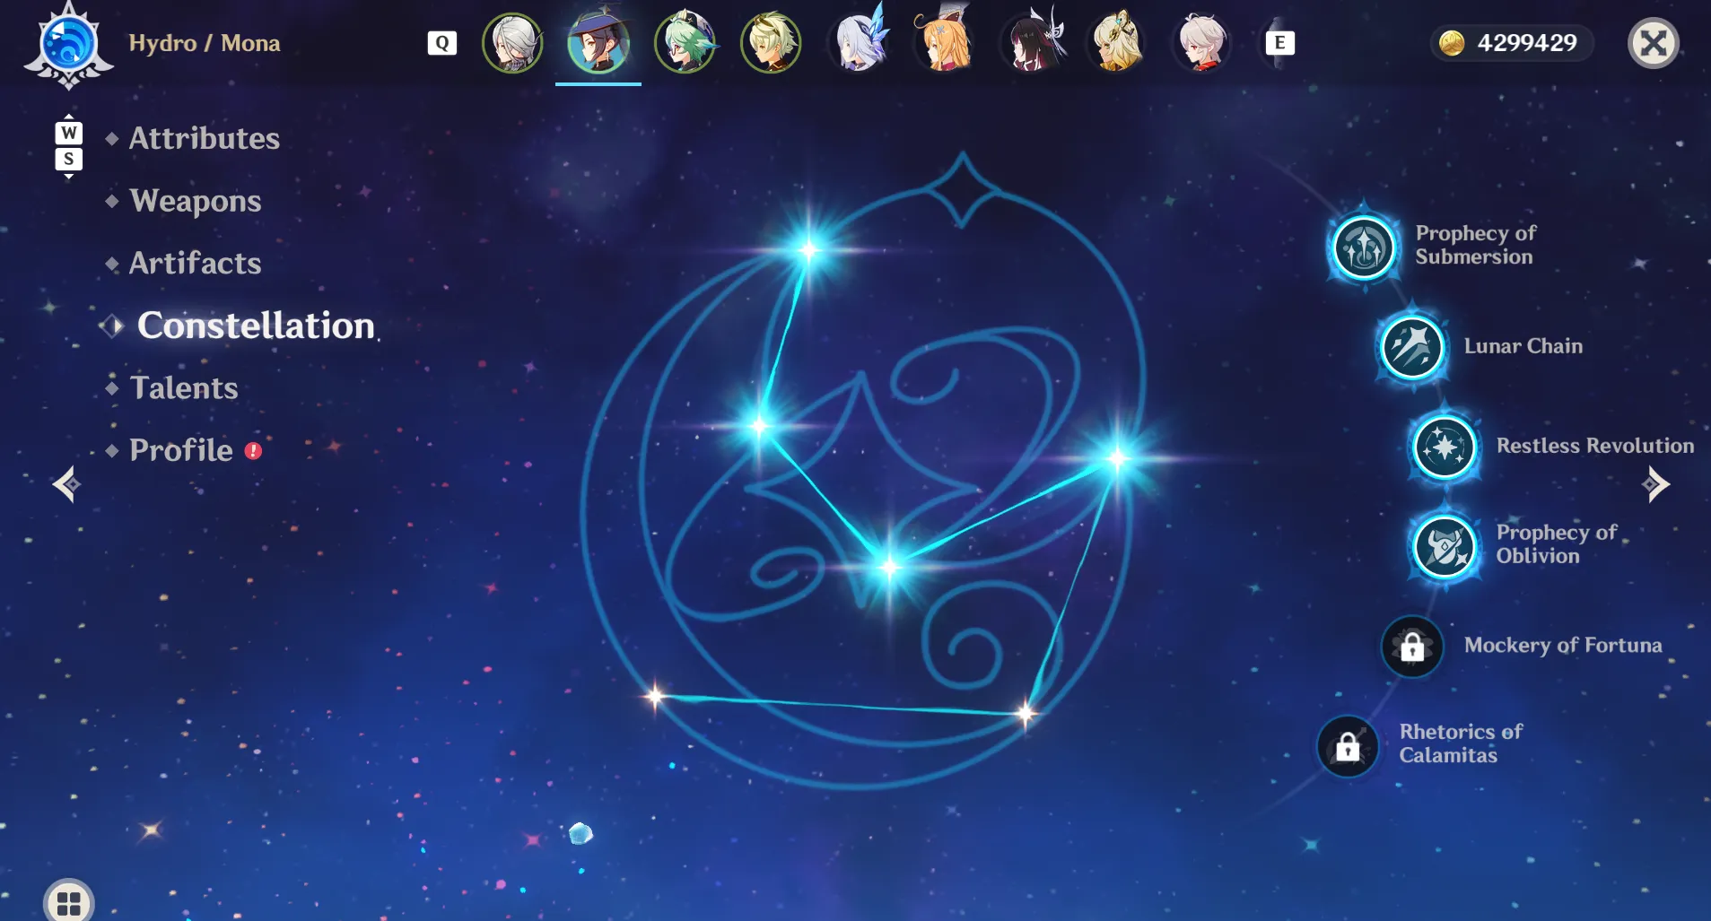
Task: Click the locked Mockery of Fortuna icon
Action: 1412,647
